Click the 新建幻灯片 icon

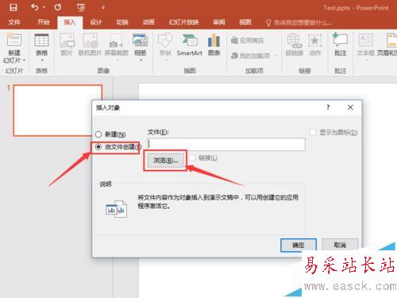[14, 41]
